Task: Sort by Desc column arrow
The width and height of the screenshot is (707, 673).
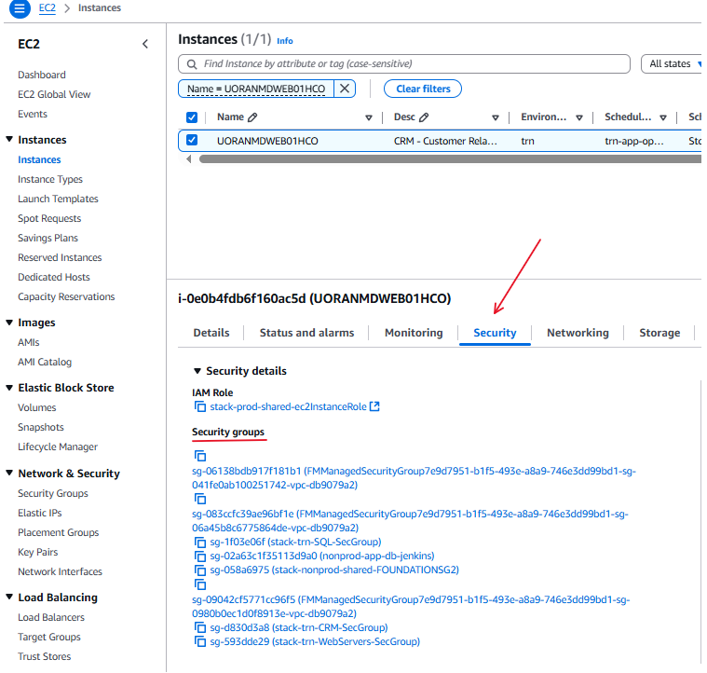Action: tap(495, 117)
